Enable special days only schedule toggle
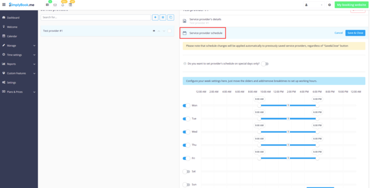 (x=265, y=64)
